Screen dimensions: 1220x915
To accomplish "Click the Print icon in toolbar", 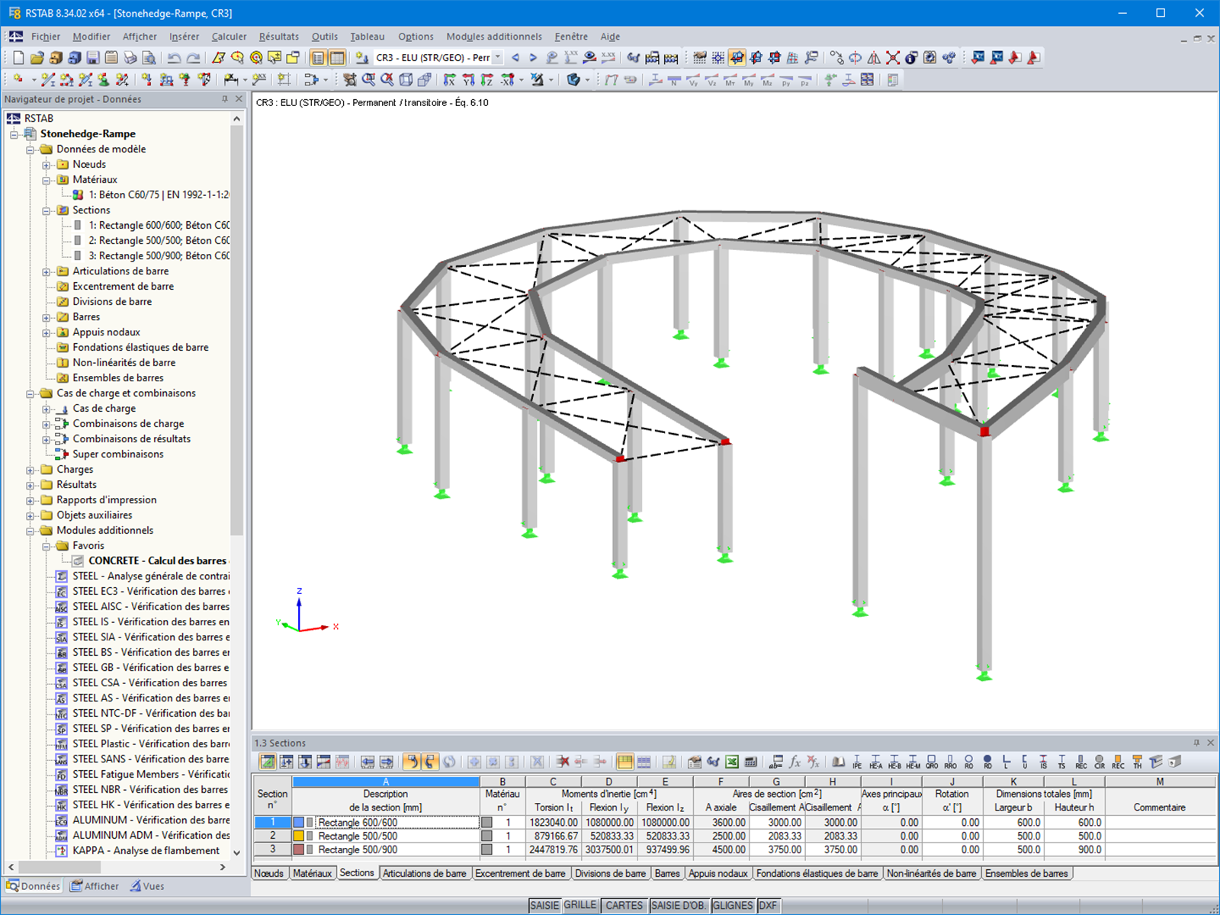I will 130,57.
